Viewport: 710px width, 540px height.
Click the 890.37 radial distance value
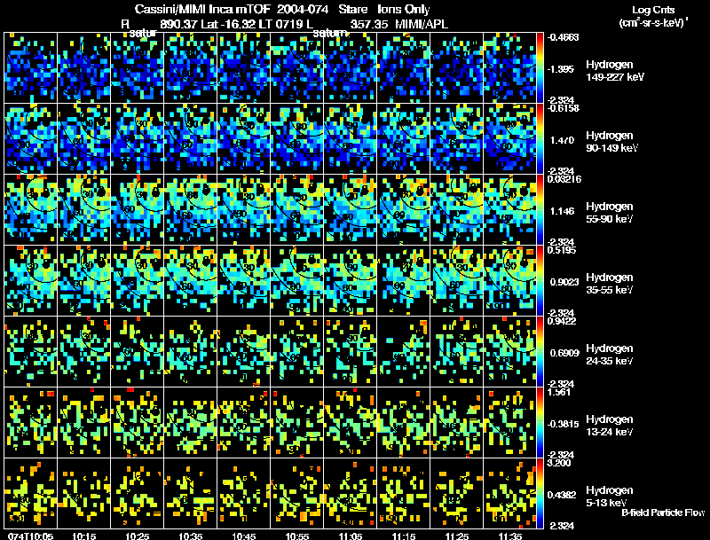tap(179, 24)
